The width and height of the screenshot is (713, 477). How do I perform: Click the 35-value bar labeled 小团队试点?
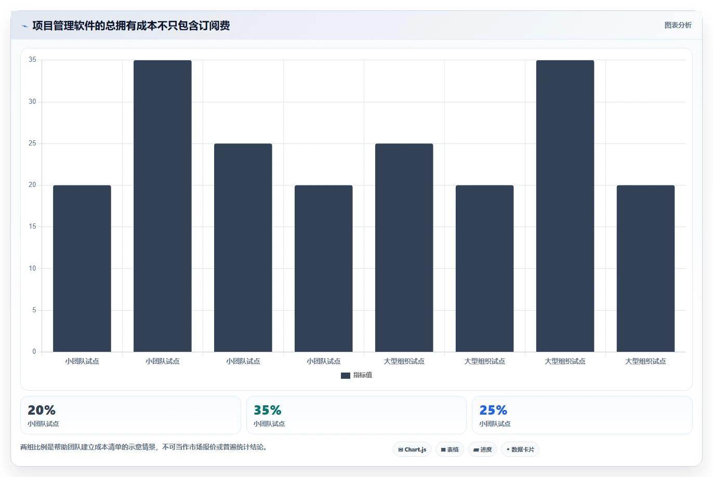point(163,206)
